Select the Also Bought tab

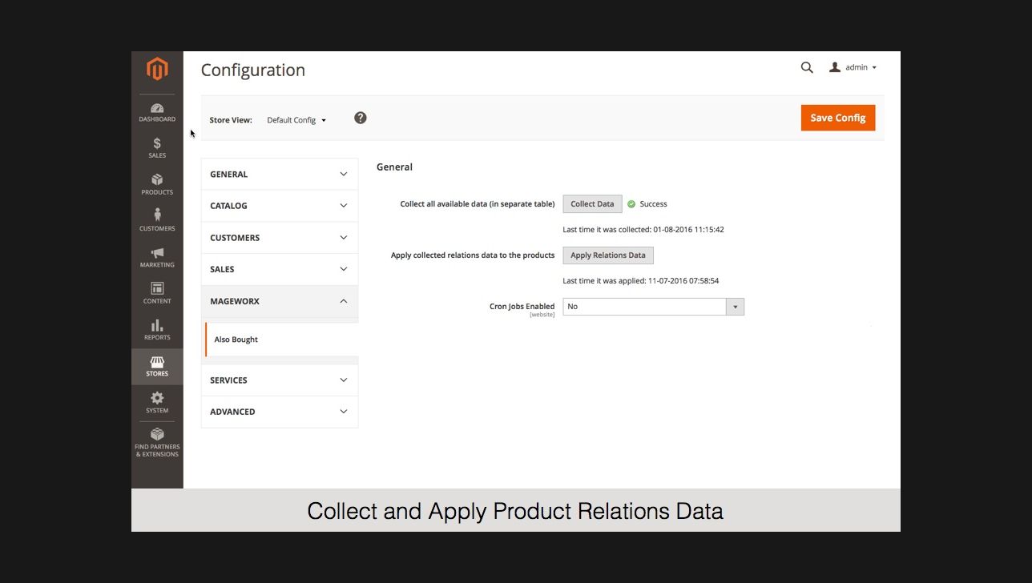(x=236, y=340)
